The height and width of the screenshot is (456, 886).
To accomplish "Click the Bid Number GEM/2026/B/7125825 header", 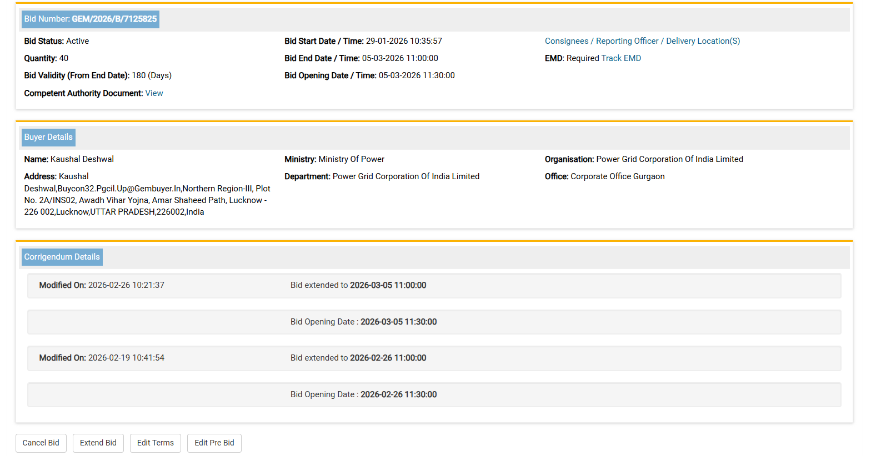I will click(91, 19).
